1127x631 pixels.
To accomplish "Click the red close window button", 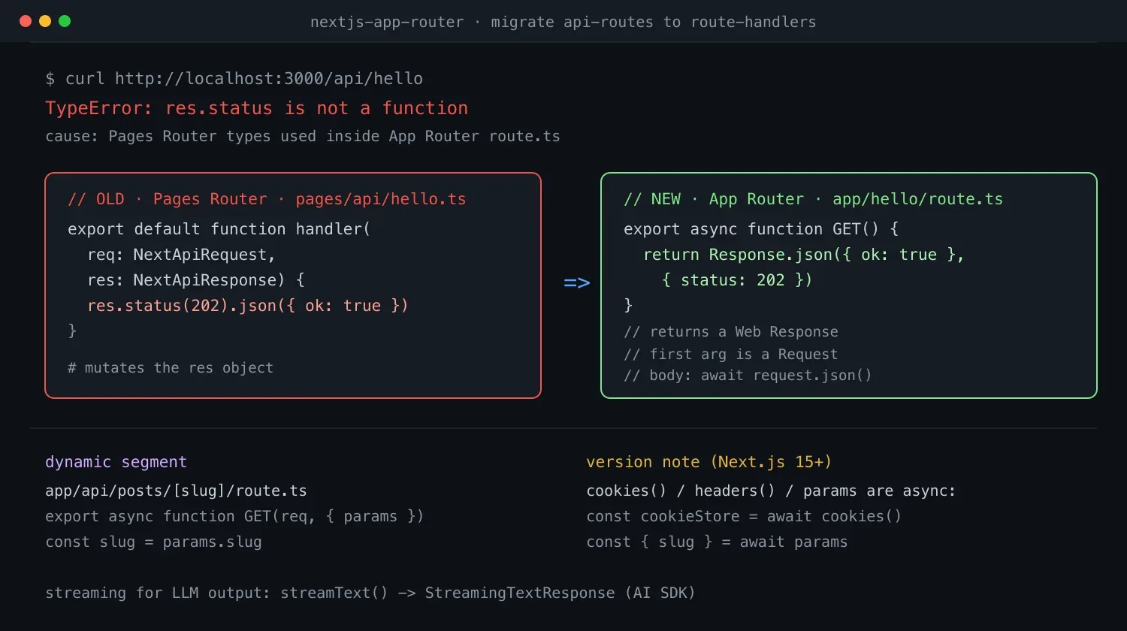I will [x=26, y=21].
